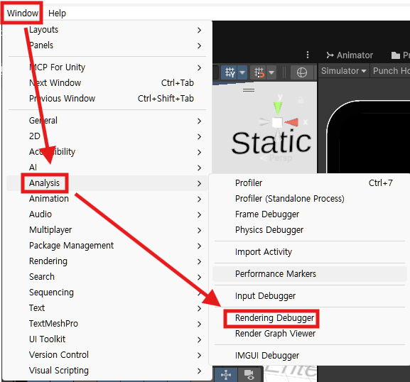410x382 pixels.
Task: Click the transform tool overlay icon
Action: click(226, 374)
